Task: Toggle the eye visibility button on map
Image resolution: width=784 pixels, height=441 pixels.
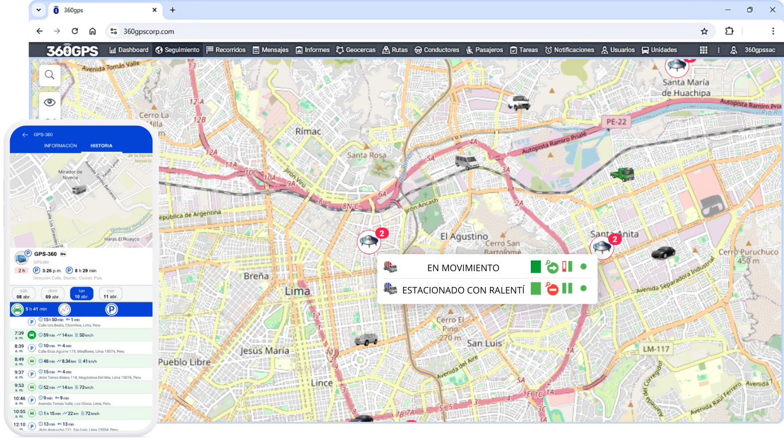Action: [50, 102]
